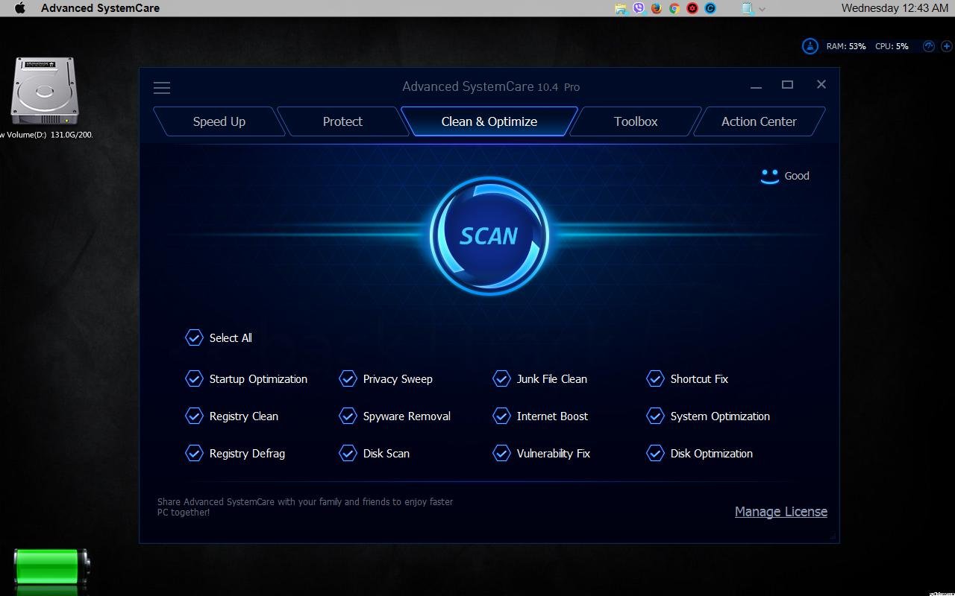
Task: Click the Wednesday 12:43 AM clock
Action: [895, 8]
